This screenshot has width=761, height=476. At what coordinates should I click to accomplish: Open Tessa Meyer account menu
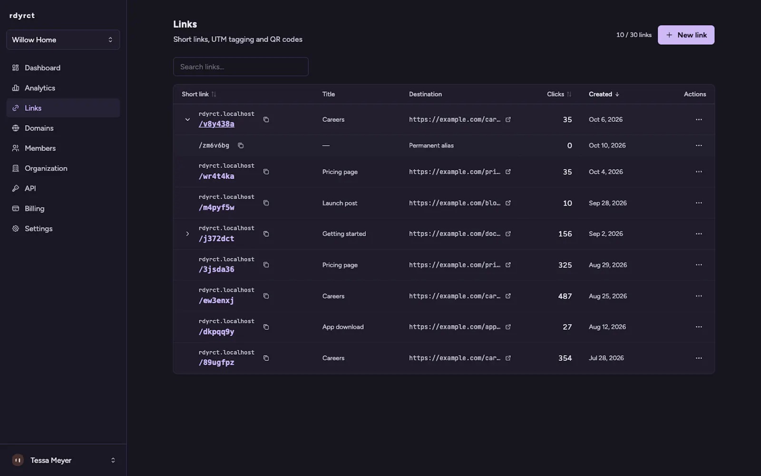click(x=63, y=460)
